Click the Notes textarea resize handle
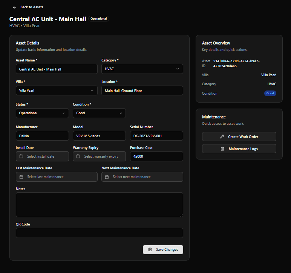291x273 pixels. pos(181,215)
